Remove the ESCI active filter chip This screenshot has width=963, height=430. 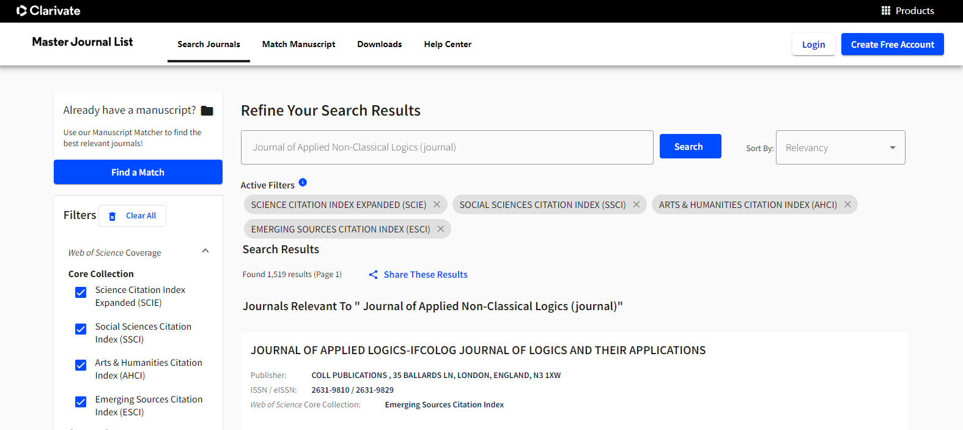click(440, 229)
